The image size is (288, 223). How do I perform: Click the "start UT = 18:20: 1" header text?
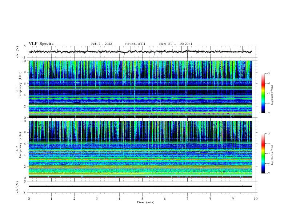[x=176, y=44]
